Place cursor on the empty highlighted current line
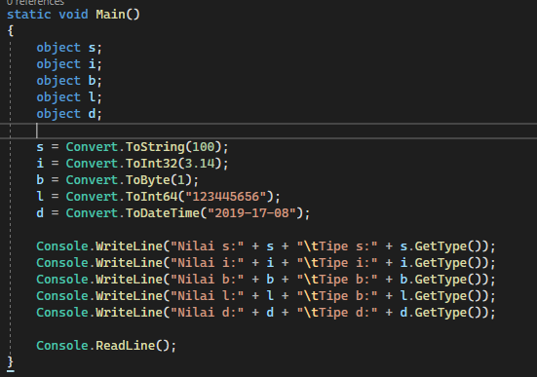The height and width of the screenshot is (377, 537). click(269, 131)
